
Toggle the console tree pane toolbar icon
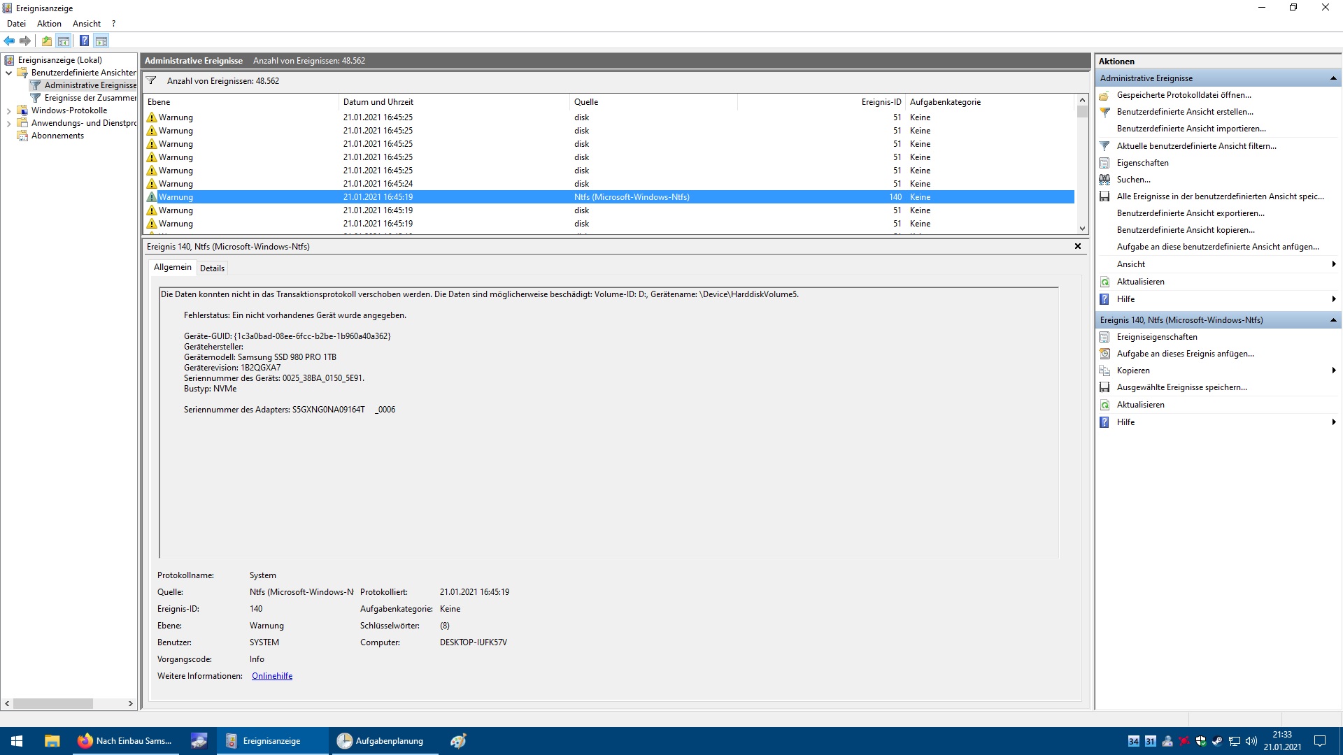click(x=64, y=41)
